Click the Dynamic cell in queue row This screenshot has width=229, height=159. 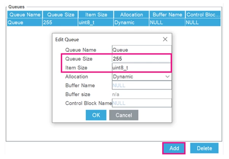click(131, 22)
